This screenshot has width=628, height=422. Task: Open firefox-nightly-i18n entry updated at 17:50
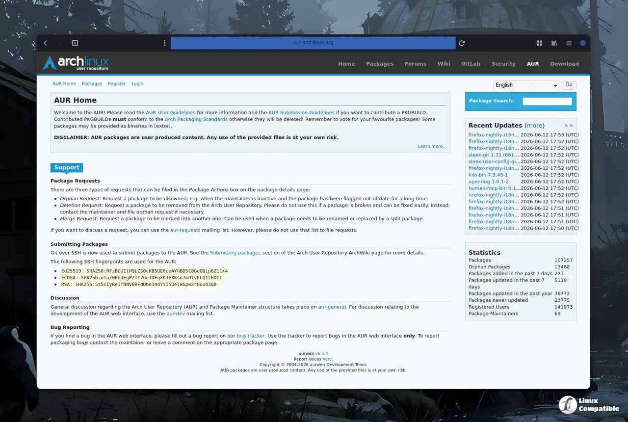[494, 228]
